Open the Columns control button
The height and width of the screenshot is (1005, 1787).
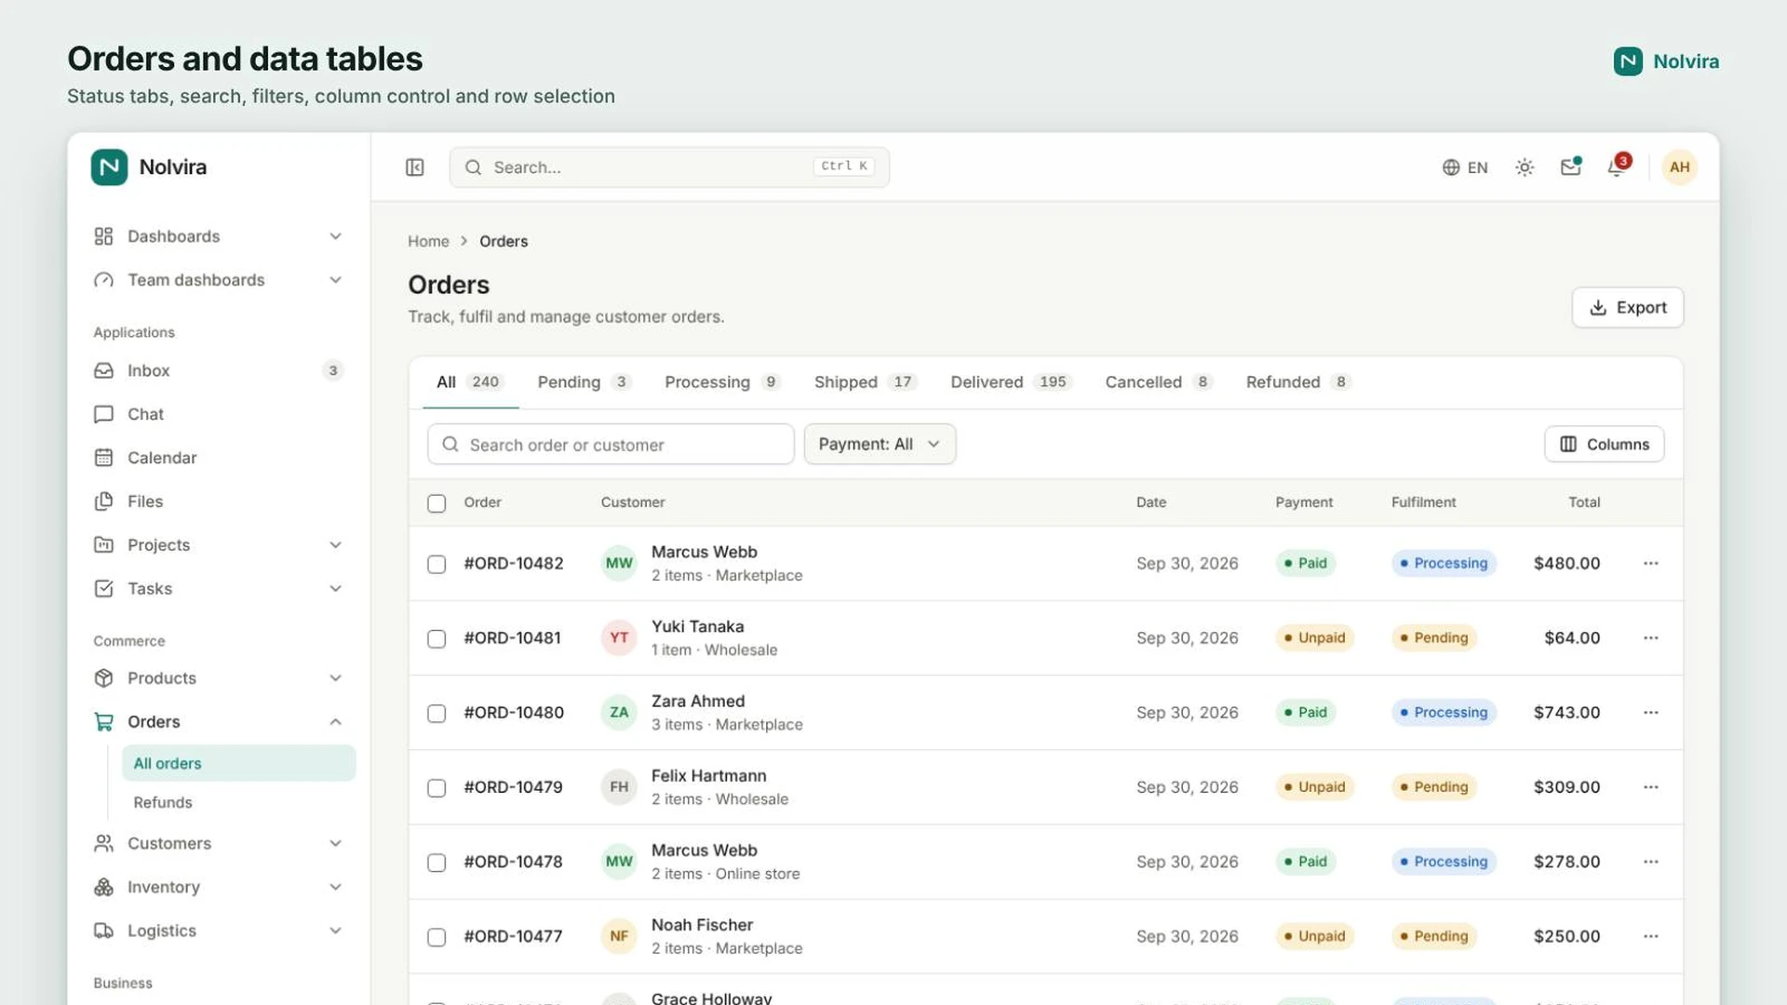(1604, 444)
